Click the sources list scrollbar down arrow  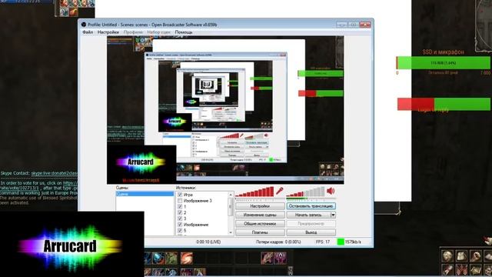click(231, 232)
